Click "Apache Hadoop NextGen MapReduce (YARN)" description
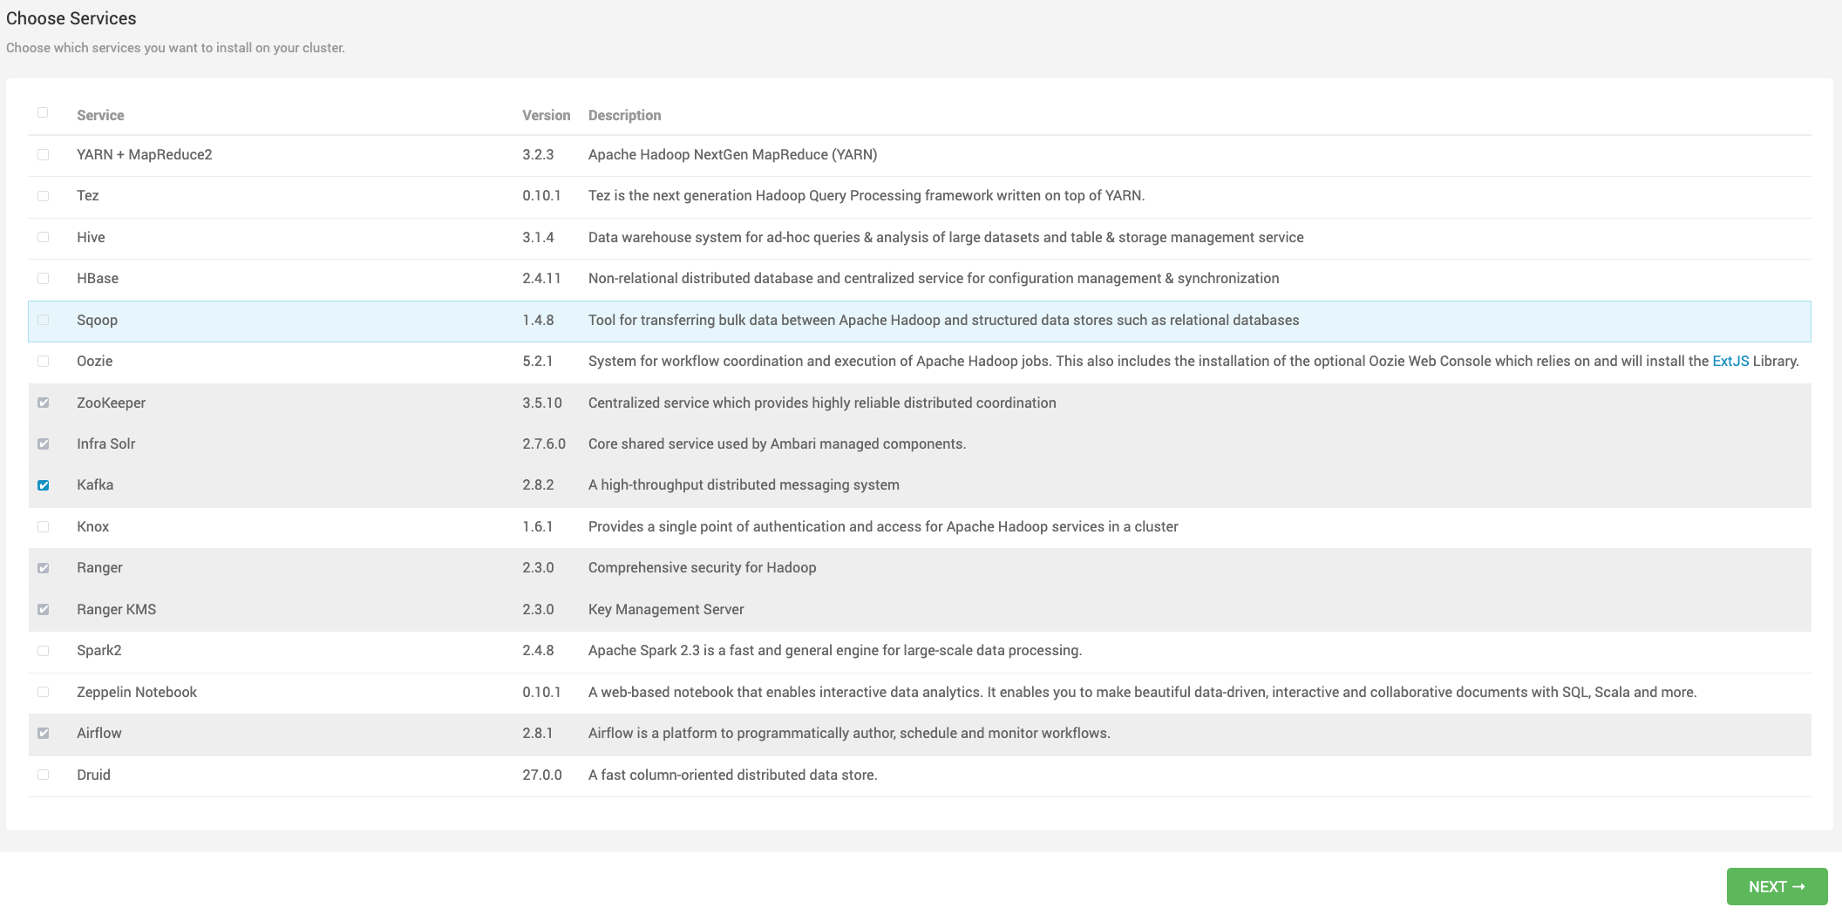 pos(732,154)
